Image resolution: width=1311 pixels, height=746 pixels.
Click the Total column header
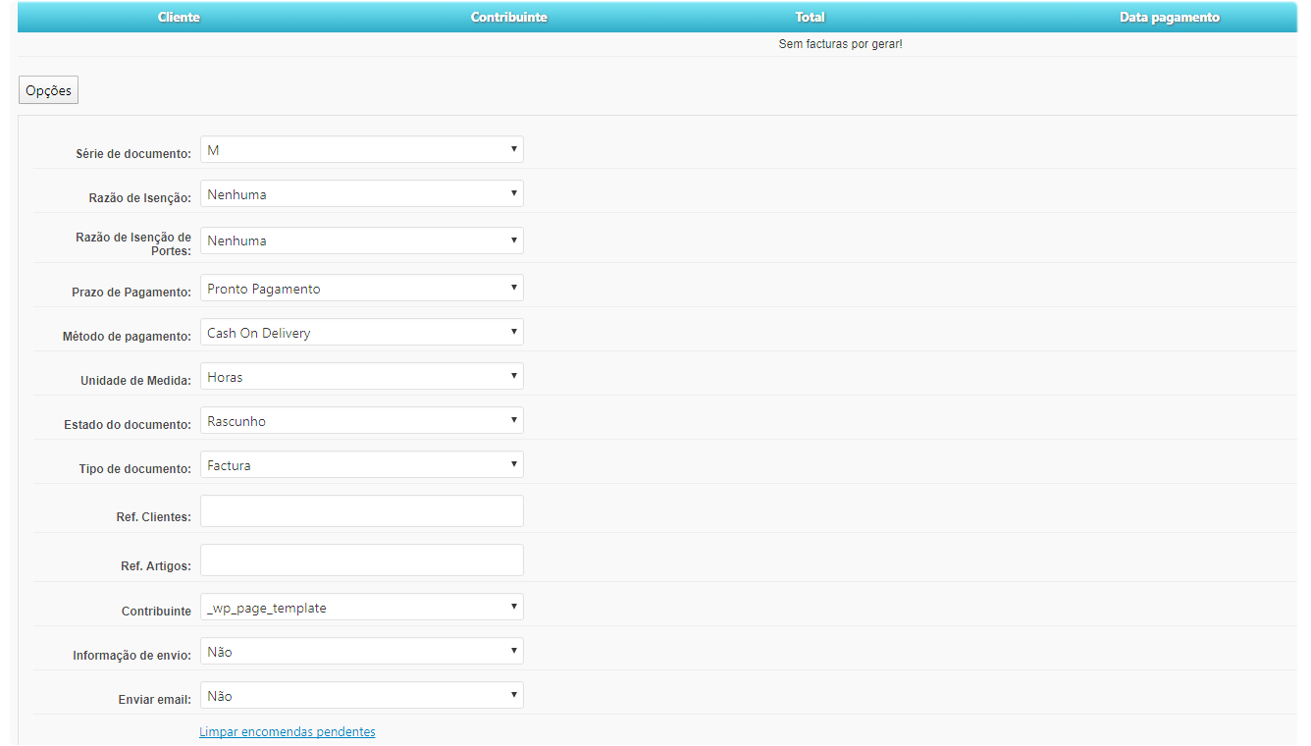(x=811, y=18)
